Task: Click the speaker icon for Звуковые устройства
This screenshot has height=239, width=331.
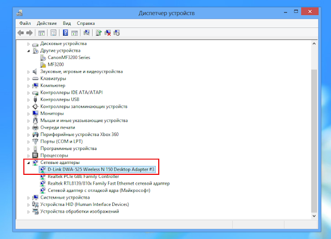Action: (35, 71)
